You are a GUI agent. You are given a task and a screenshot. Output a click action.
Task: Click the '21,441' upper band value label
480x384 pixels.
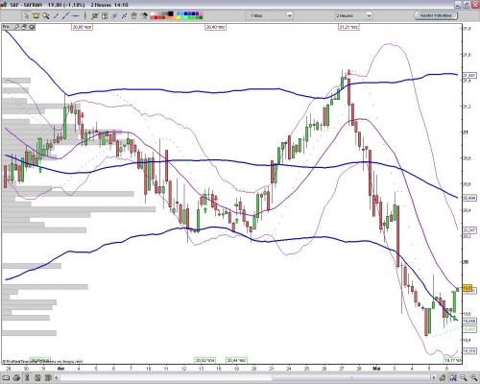click(x=469, y=75)
